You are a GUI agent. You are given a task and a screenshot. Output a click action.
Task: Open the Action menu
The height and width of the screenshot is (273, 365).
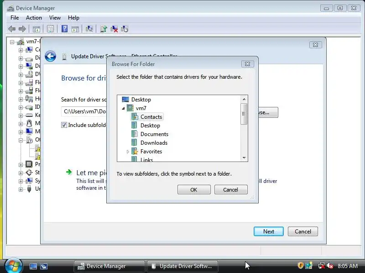34,18
